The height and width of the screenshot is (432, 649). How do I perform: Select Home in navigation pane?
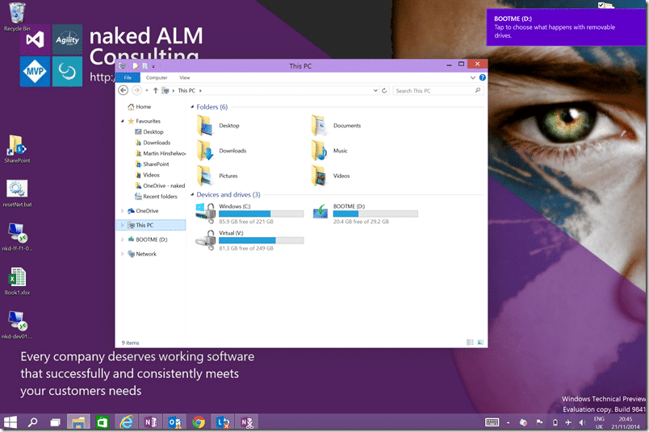tap(140, 106)
